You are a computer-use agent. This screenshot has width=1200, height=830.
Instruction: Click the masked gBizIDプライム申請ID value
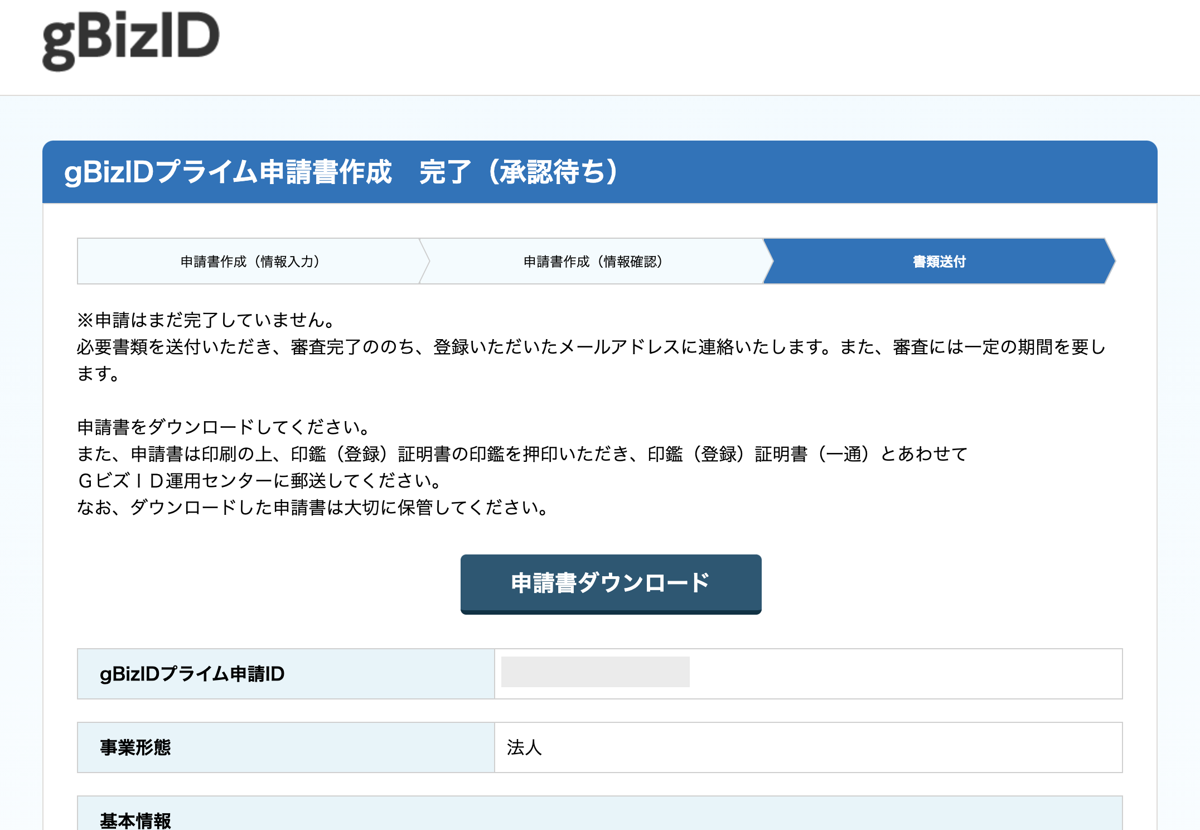(x=595, y=672)
